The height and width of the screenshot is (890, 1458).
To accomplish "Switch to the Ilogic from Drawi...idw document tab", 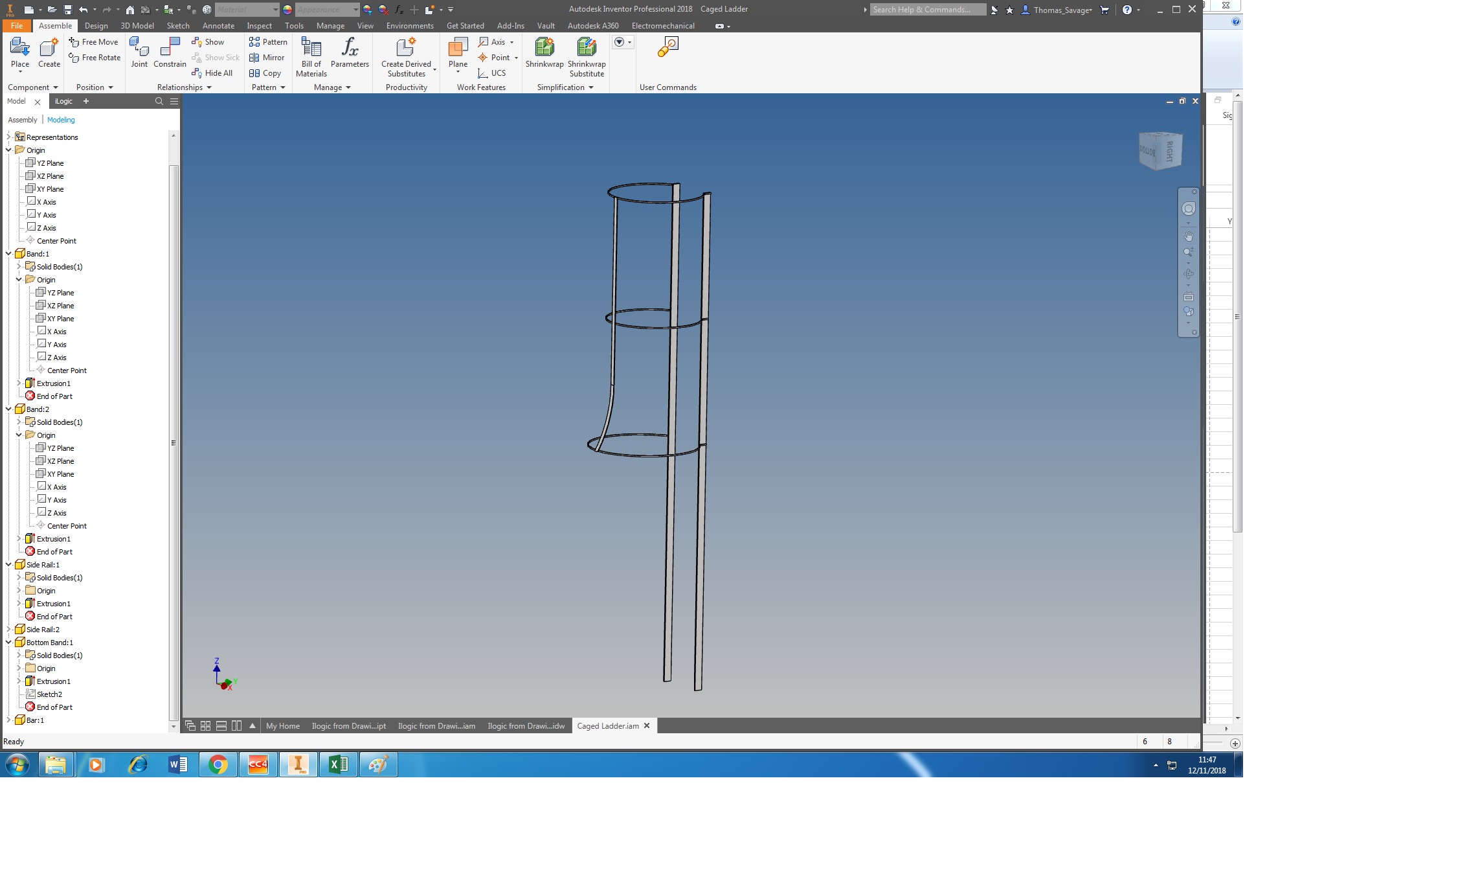I will 526,725.
